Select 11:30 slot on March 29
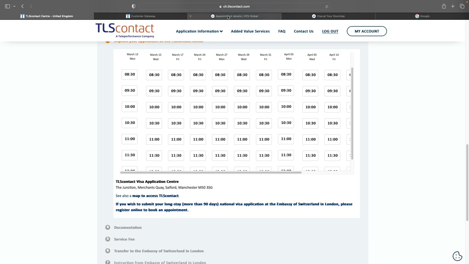The height and width of the screenshot is (264, 469). pos(242,155)
